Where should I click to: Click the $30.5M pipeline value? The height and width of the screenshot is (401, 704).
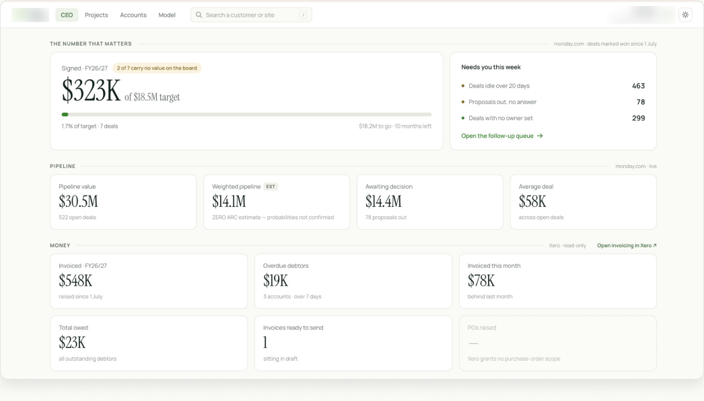pyautogui.click(x=78, y=202)
